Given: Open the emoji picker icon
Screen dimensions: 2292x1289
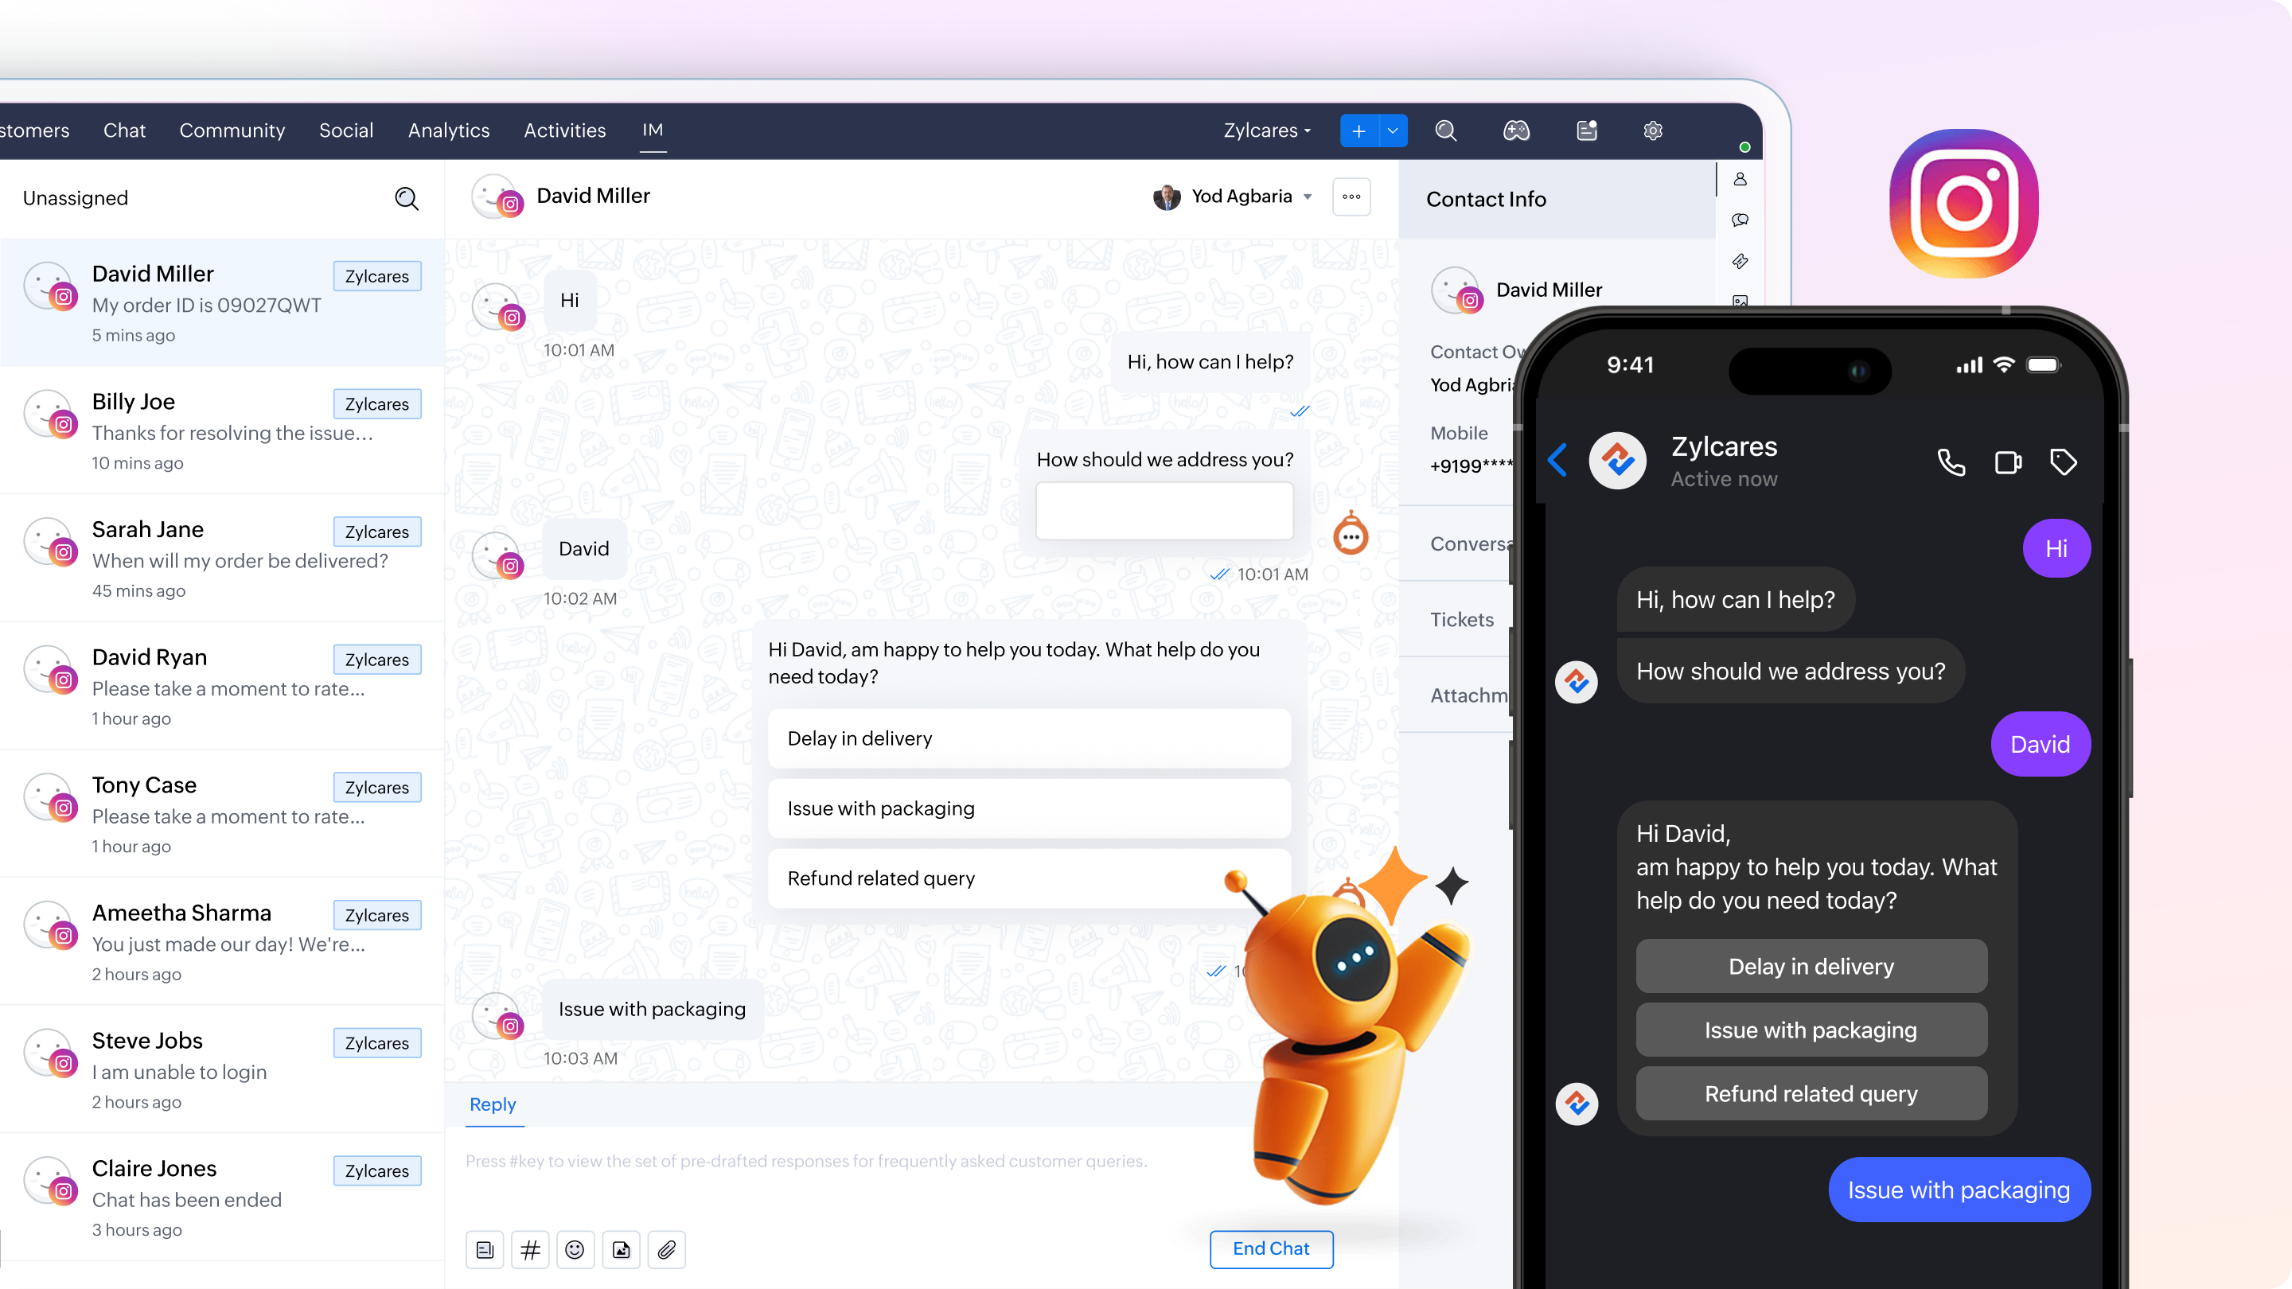Looking at the screenshot, I should coord(575,1250).
